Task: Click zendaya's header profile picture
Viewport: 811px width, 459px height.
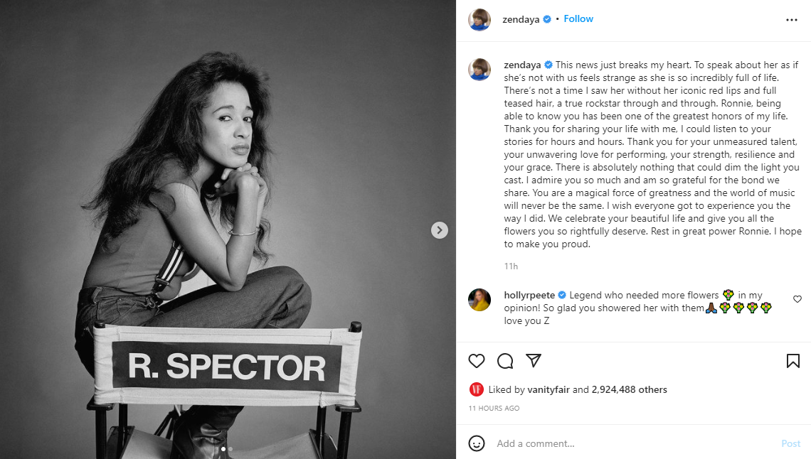Action: pyautogui.click(x=479, y=20)
